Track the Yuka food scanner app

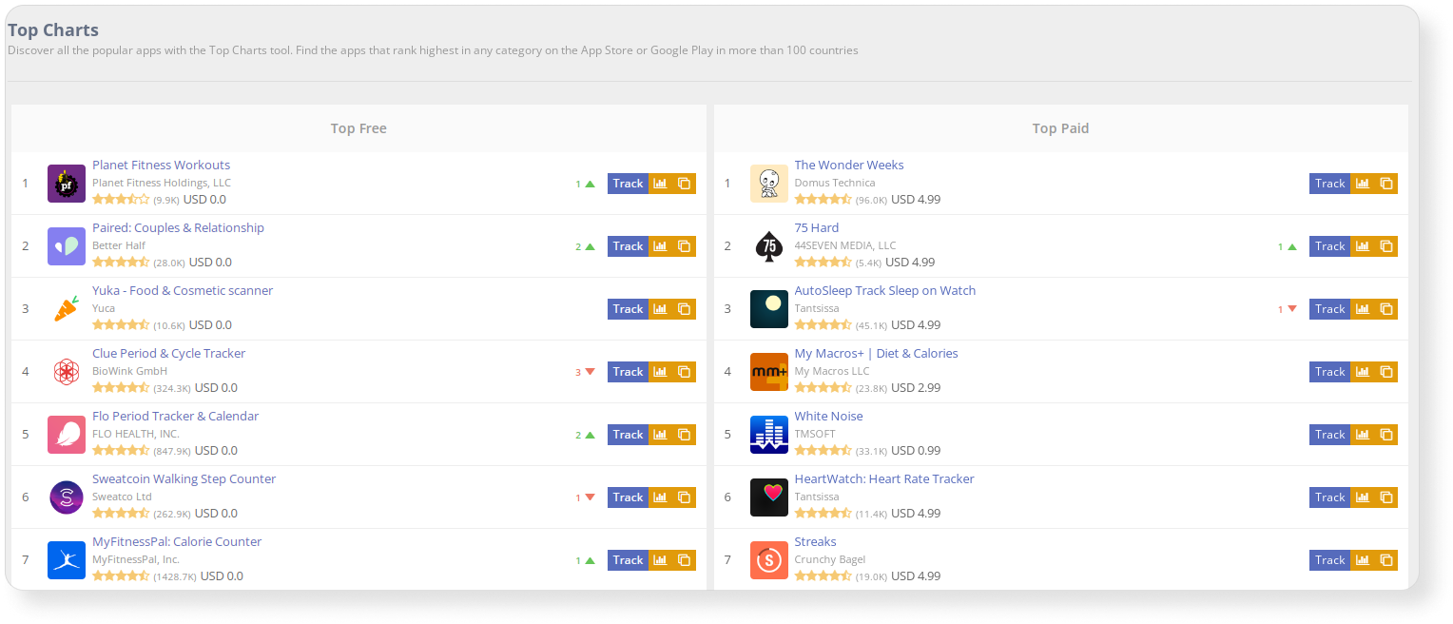pos(628,309)
